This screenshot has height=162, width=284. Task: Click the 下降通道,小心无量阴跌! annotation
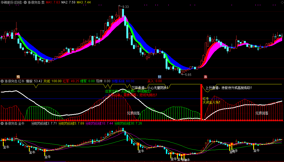point(150,88)
